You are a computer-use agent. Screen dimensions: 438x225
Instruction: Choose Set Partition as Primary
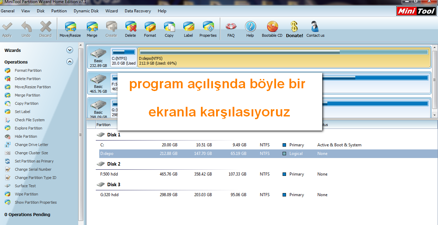34,161
